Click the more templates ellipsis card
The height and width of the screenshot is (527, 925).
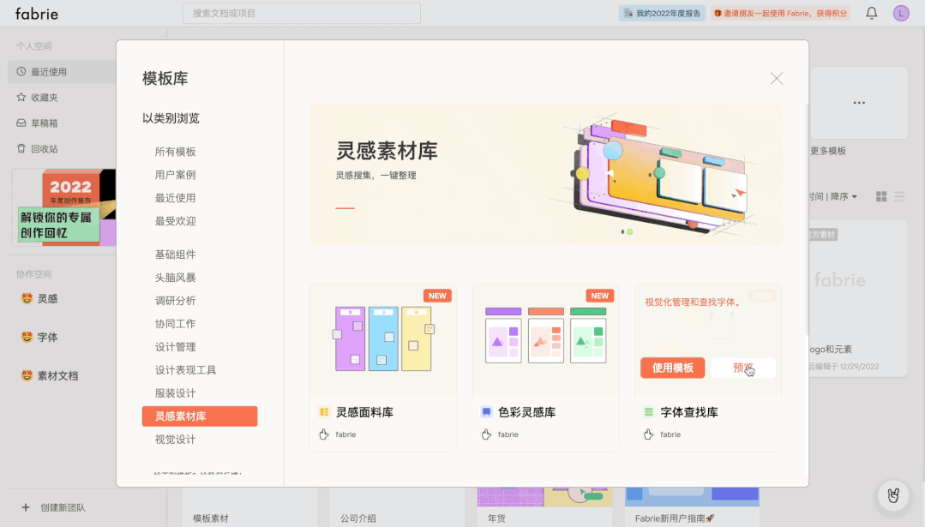(x=859, y=103)
